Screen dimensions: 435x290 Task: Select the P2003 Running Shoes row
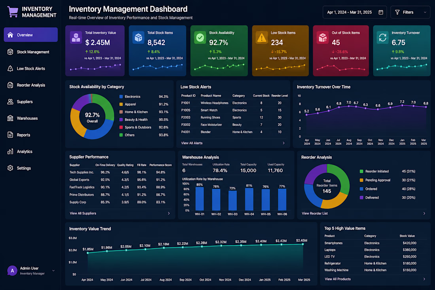235,118
